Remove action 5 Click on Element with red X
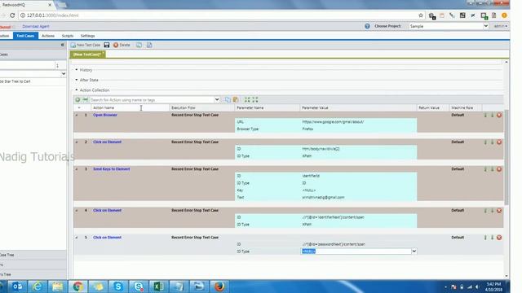 click(x=499, y=238)
